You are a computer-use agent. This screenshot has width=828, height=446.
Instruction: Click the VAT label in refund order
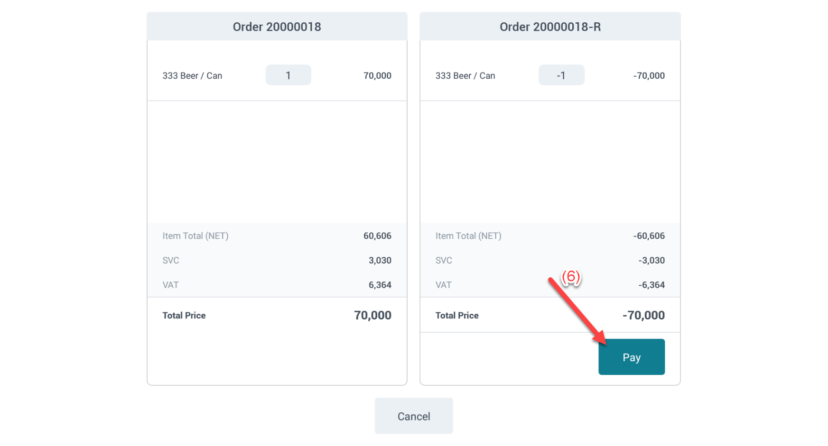443,285
